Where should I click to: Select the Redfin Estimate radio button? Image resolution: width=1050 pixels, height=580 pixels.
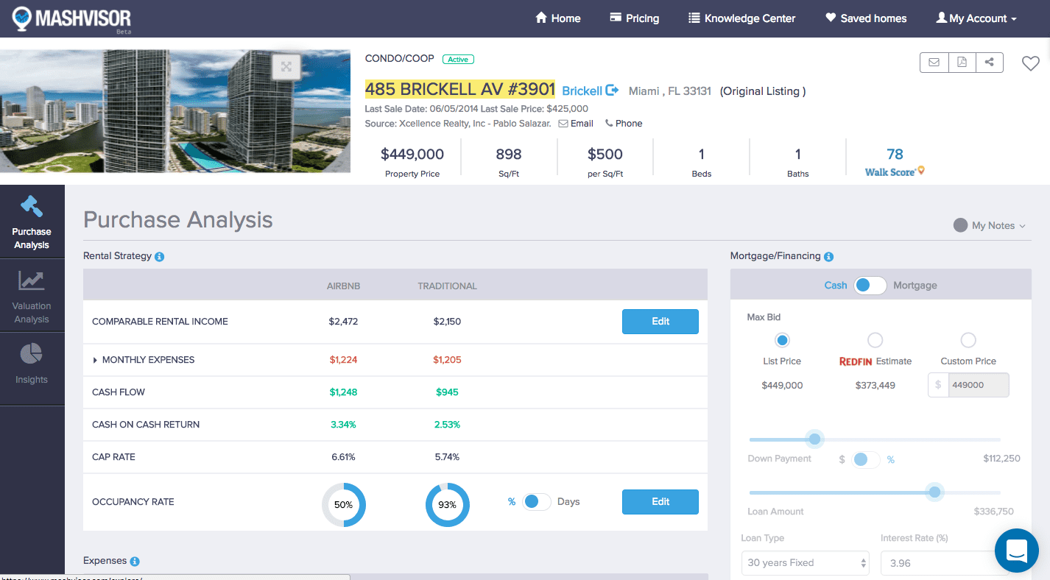875,340
